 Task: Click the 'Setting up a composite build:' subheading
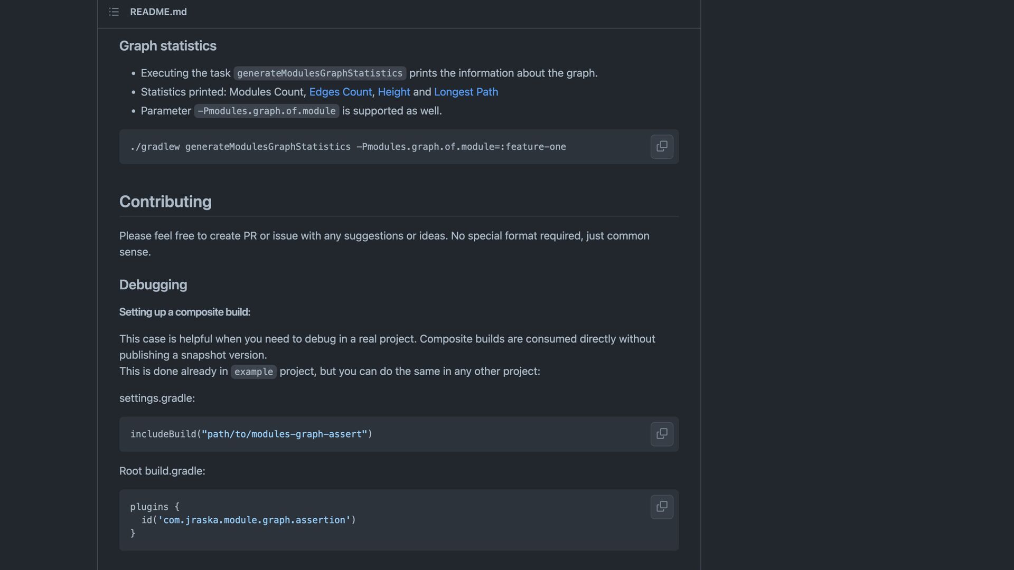pyautogui.click(x=184, y=312)
